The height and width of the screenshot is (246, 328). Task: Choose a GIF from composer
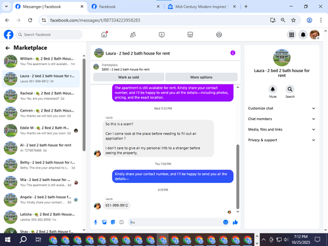tap(121, 222)
